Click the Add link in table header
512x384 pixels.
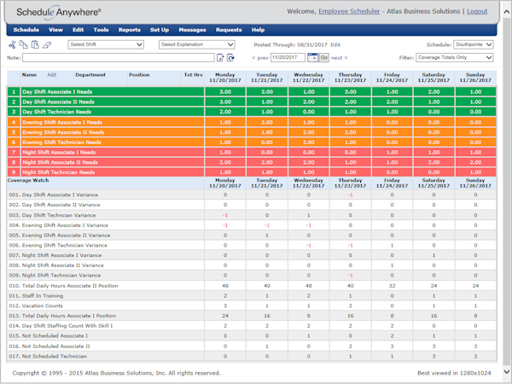coord(51,75)
